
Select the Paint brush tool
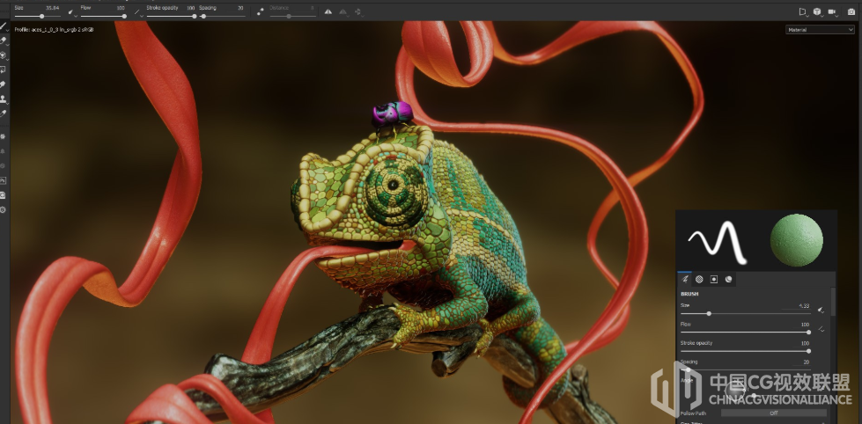[4, 26]
